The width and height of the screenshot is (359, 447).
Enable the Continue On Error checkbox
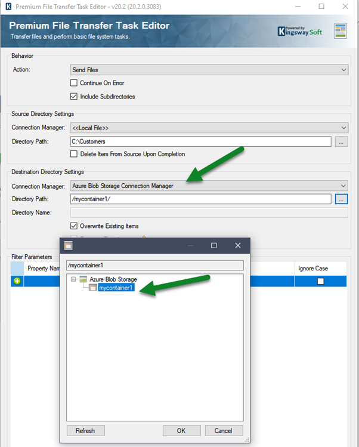74,83
